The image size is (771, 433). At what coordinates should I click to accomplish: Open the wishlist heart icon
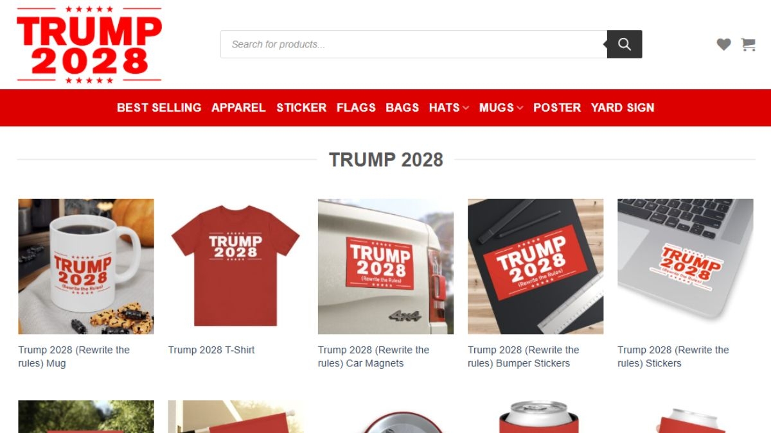(724, 44)
